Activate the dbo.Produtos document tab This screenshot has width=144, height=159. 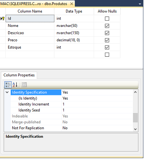[34, 4]
